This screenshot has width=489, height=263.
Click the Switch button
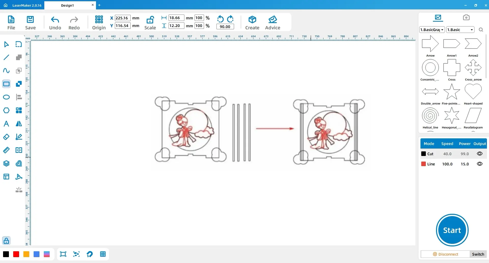(478, 254)
